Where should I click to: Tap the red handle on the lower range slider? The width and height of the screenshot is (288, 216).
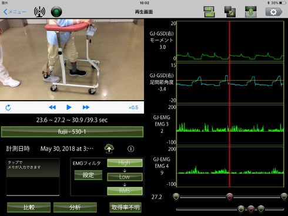[x=251, y=209]
